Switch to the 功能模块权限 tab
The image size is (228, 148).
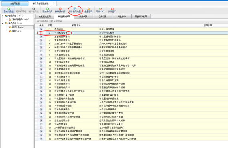click(x=45, y=16)
